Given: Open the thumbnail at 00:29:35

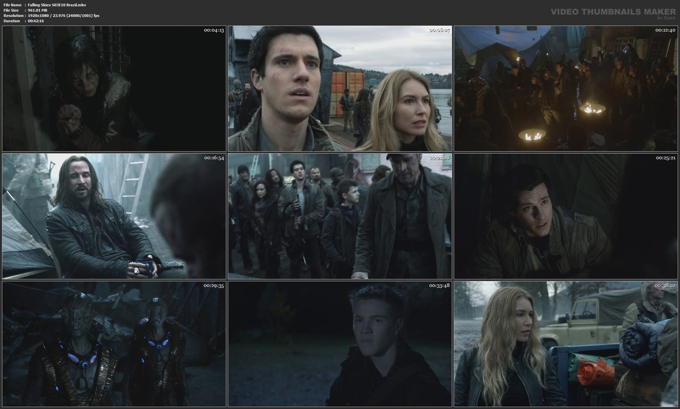Looking at the screenshot, I should pyautogui.click(x=114, y=344).
